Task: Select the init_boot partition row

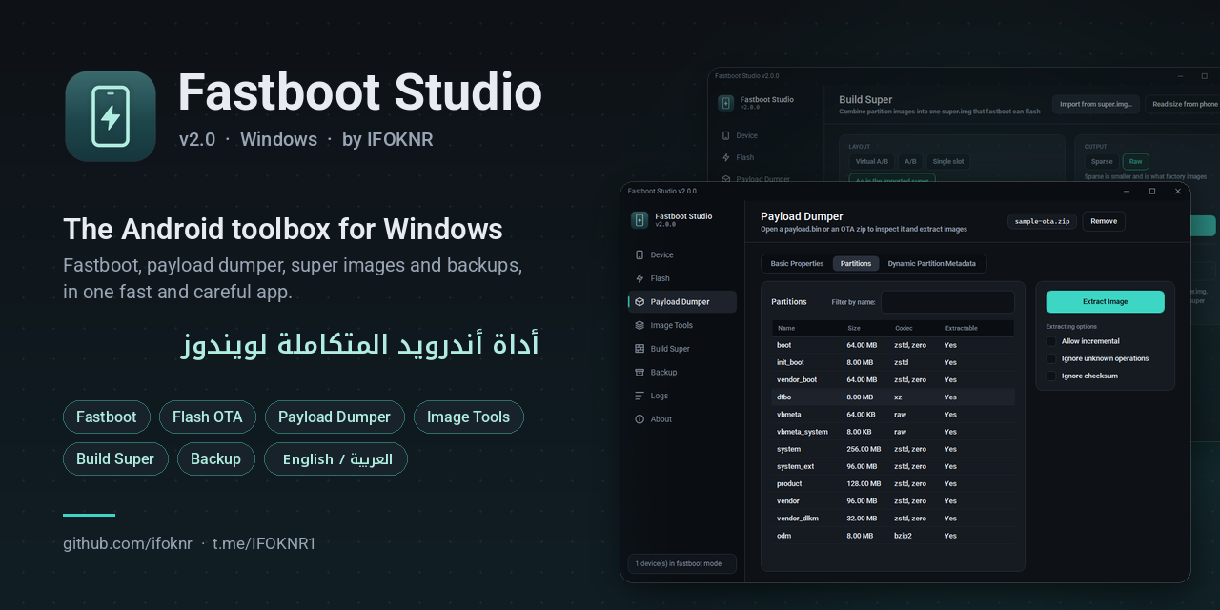Action: pos(893,362)
